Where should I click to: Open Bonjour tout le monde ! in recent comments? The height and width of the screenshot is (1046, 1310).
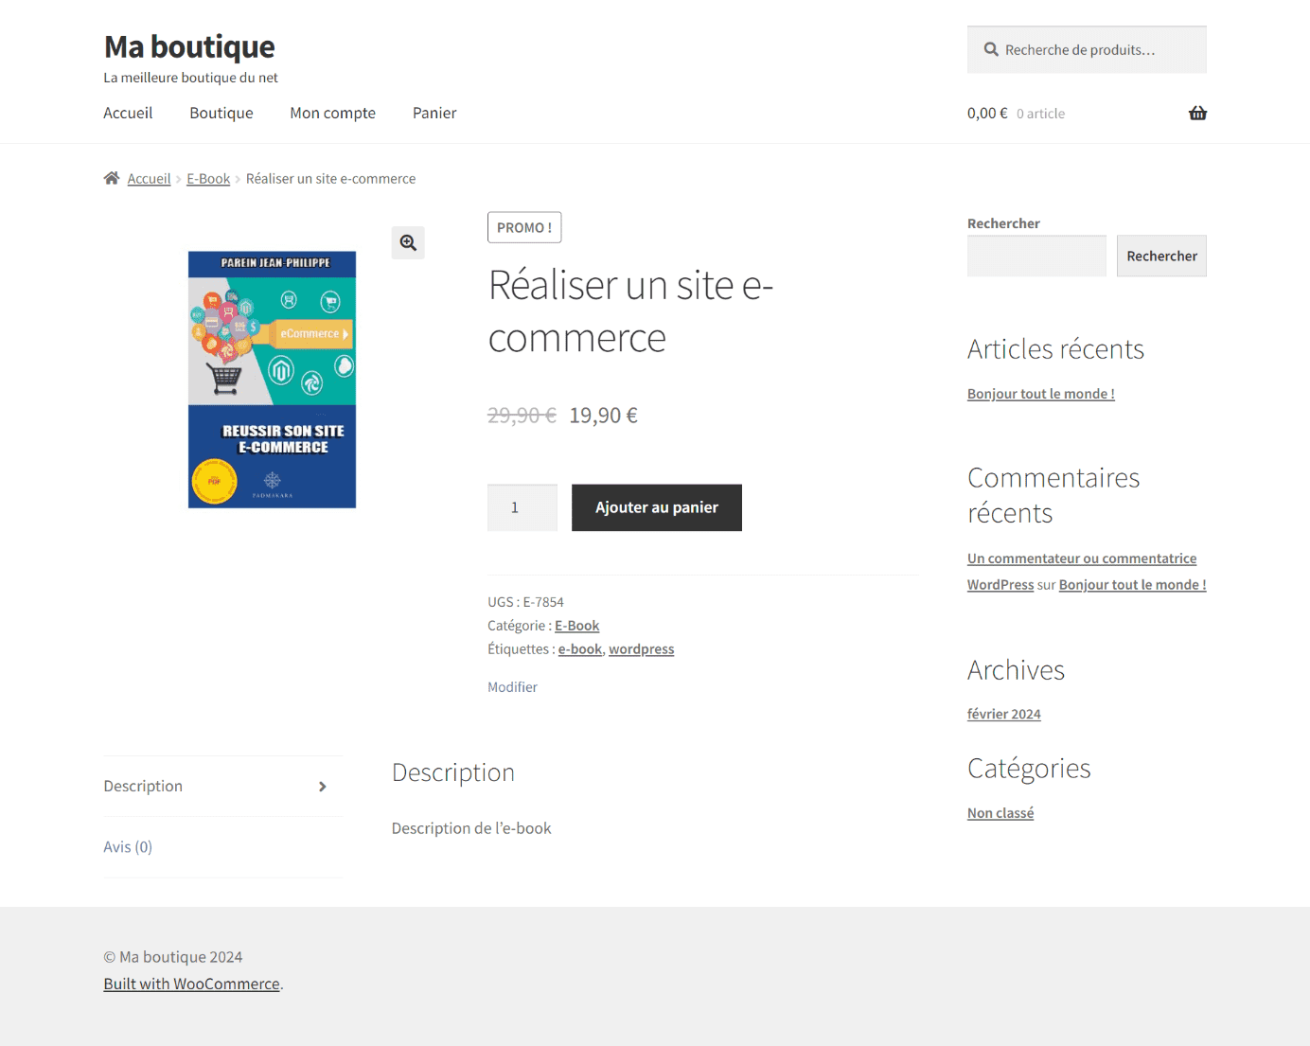tap(1132, 585)
